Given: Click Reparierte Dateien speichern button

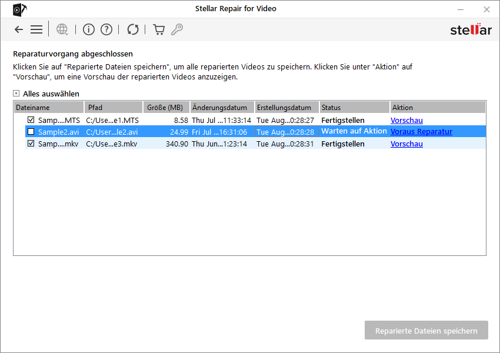Looking at the screenshot, I should pos(426,331).
